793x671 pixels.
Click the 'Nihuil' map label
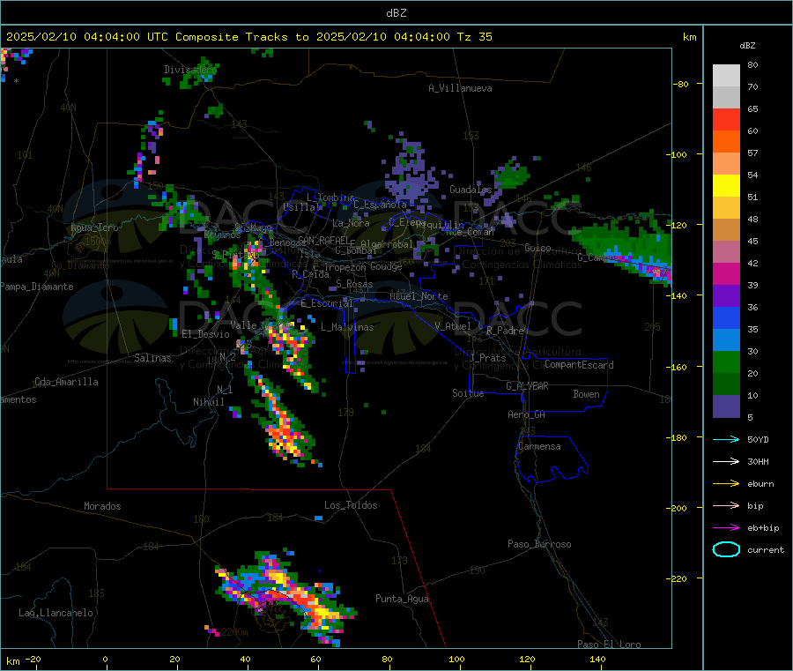pos(208,402)
